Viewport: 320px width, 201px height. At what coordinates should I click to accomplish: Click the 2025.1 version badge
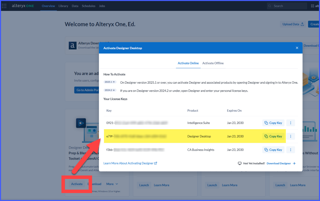coord(110,82)
